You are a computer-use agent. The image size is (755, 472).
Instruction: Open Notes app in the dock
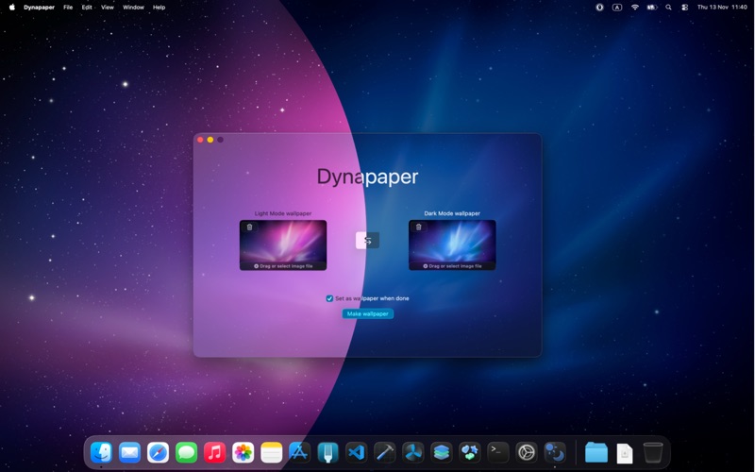pyautogui.click(x=272, y=453)
